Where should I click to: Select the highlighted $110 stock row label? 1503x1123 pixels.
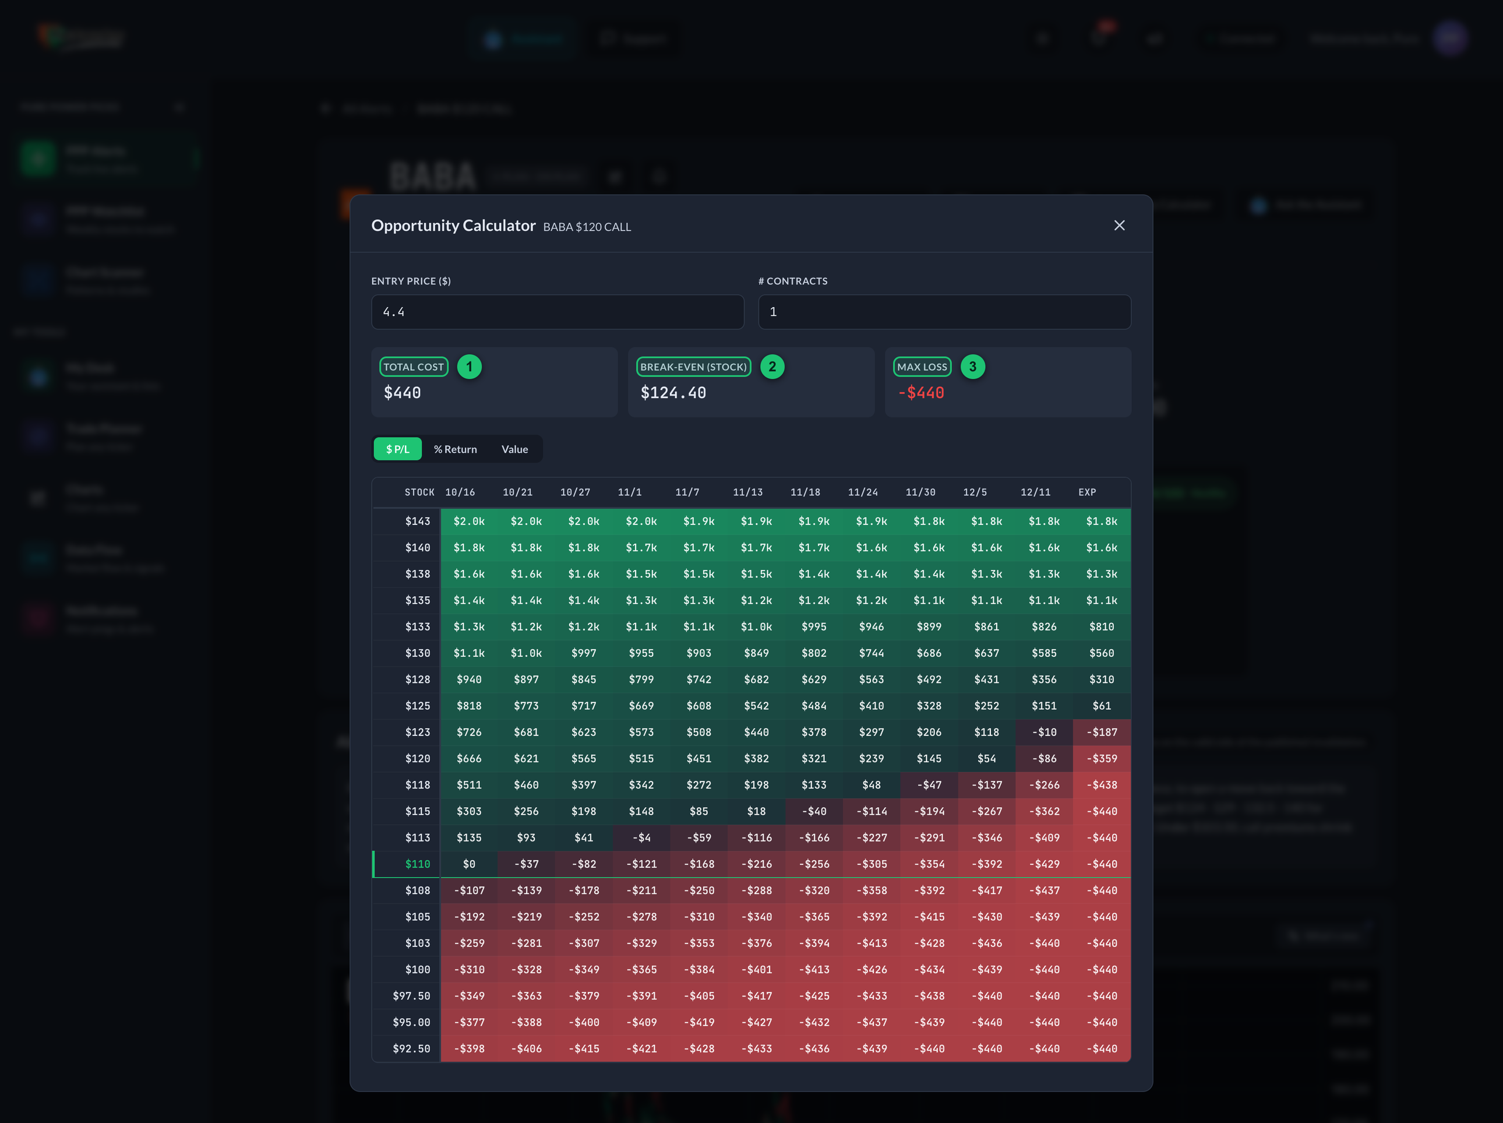(x=417, y=864)
